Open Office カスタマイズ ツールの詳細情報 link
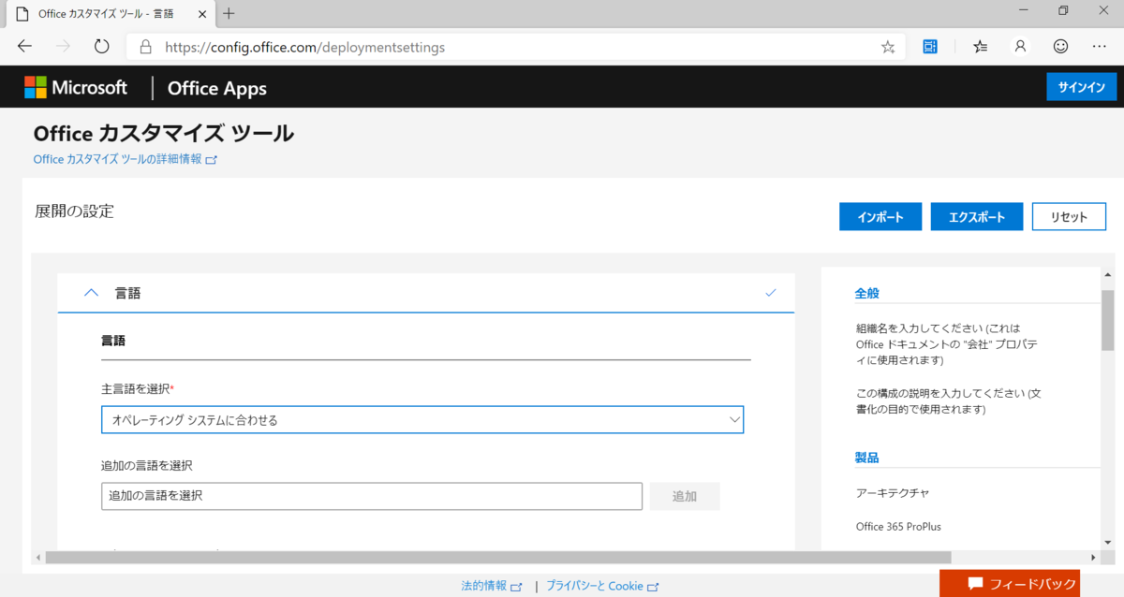 click(x=126, y=159)
